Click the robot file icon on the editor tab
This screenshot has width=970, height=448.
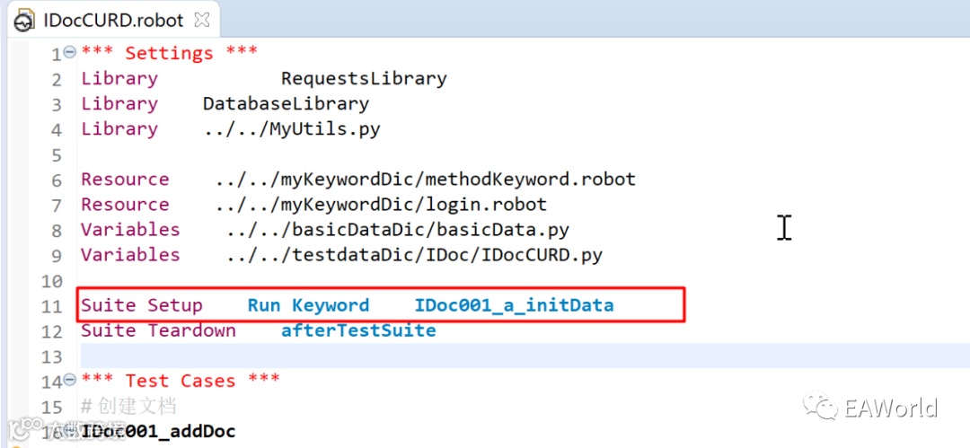coord(24,20)
